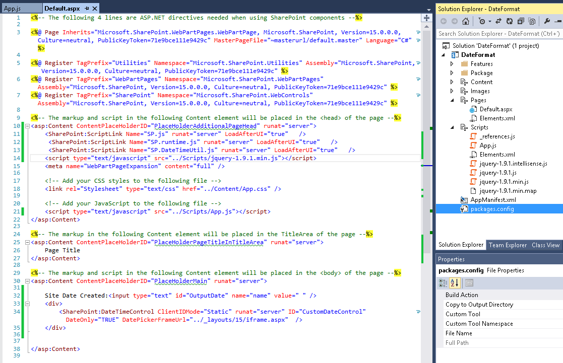Focus the Search Solution Explorer box
The image size is (563, 363).
pyautogui.click(x=499, y=33)
